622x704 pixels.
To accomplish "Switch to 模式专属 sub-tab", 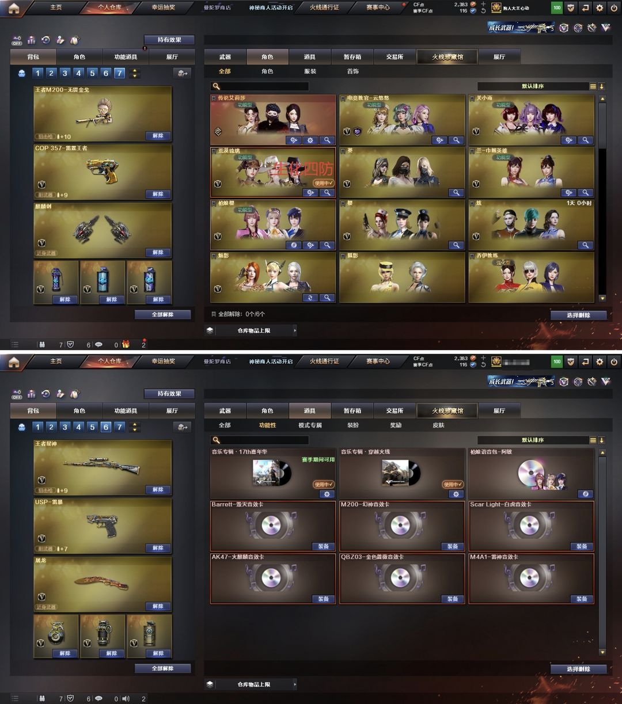I will 310,425.
